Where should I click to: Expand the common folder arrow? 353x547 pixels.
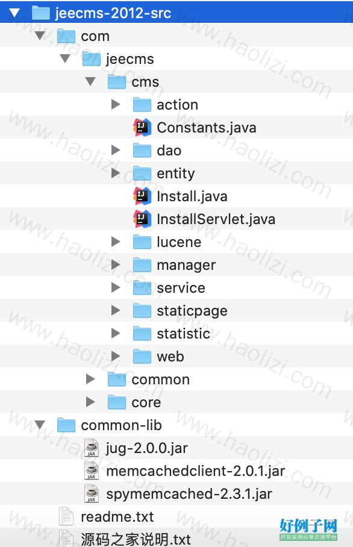pyautogui.click(x=90, y=379)
